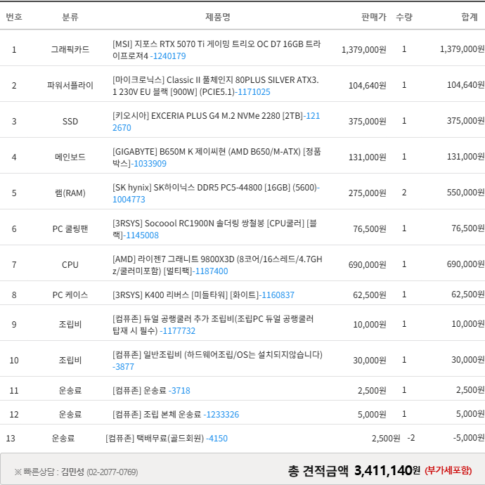Open the AMD Ryzen 7 9800X3D link 1187400

point(212,271)
